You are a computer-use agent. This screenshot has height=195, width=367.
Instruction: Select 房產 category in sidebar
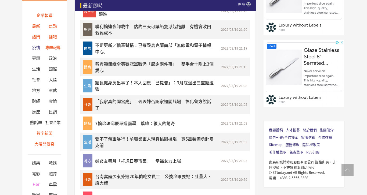point(36,112)
